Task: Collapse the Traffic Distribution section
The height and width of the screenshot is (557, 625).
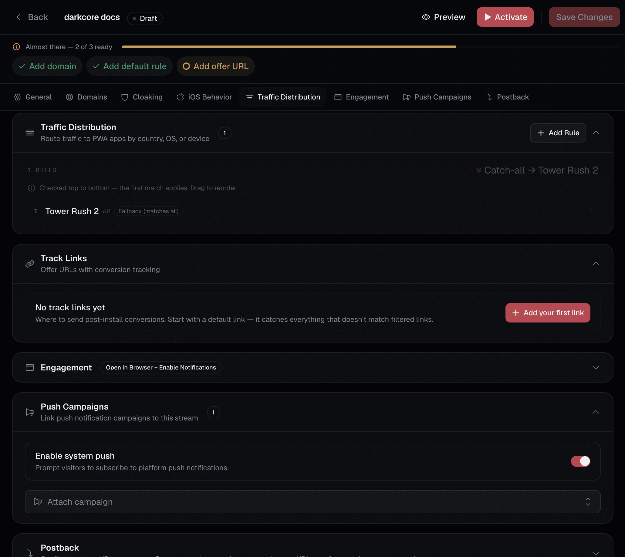Action: point(596,133)
